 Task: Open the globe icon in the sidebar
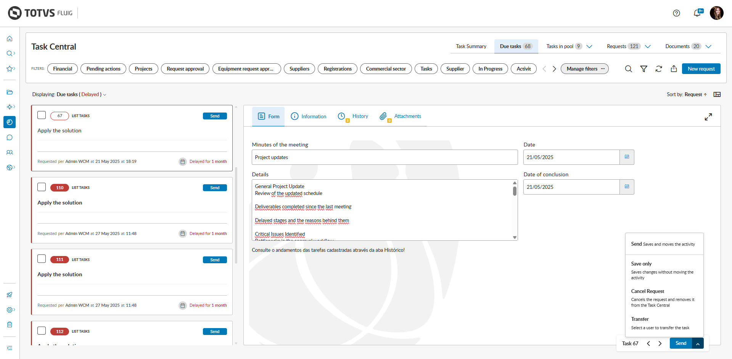(10, 167)
